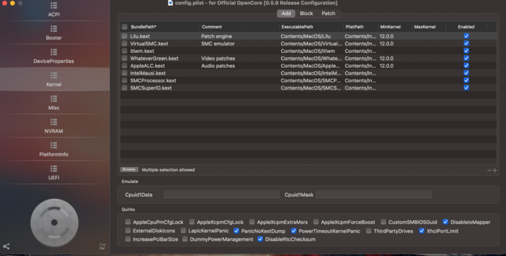Sort by the Comment column header
The height and width of the screenshot is (256, 506).
pos(212,26)
